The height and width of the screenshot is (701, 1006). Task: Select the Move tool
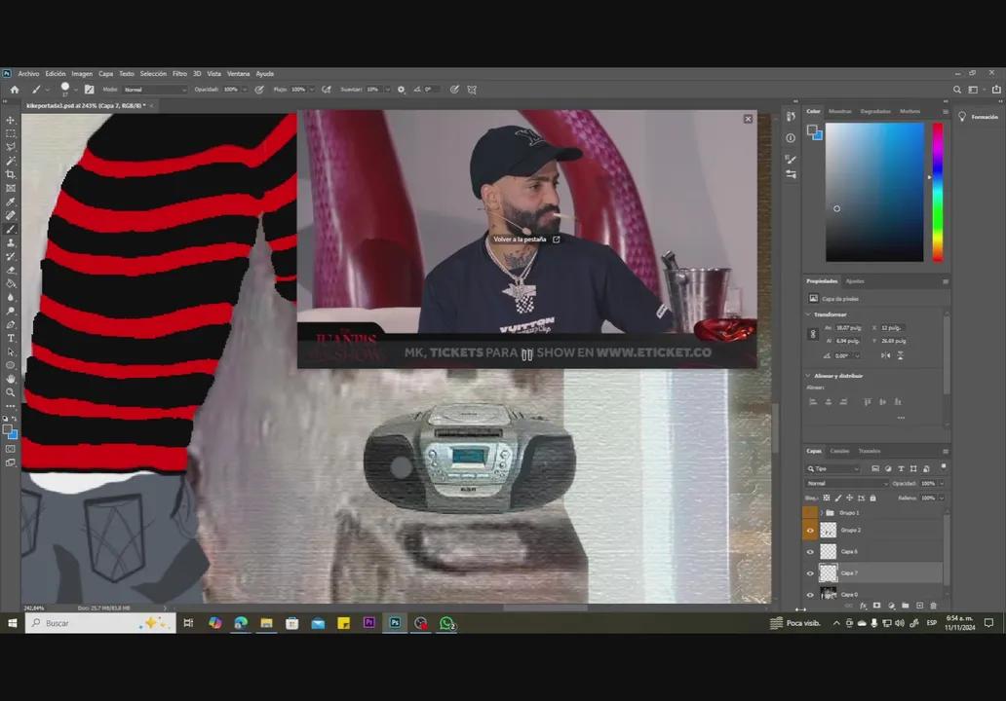click(x=11, y=120)
